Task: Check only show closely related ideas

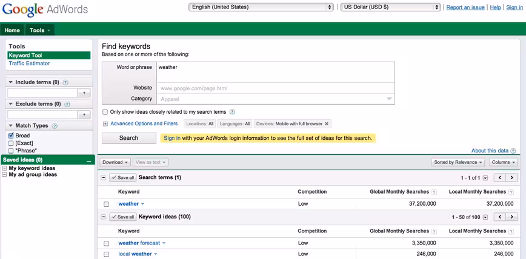Action: [105, 112]
